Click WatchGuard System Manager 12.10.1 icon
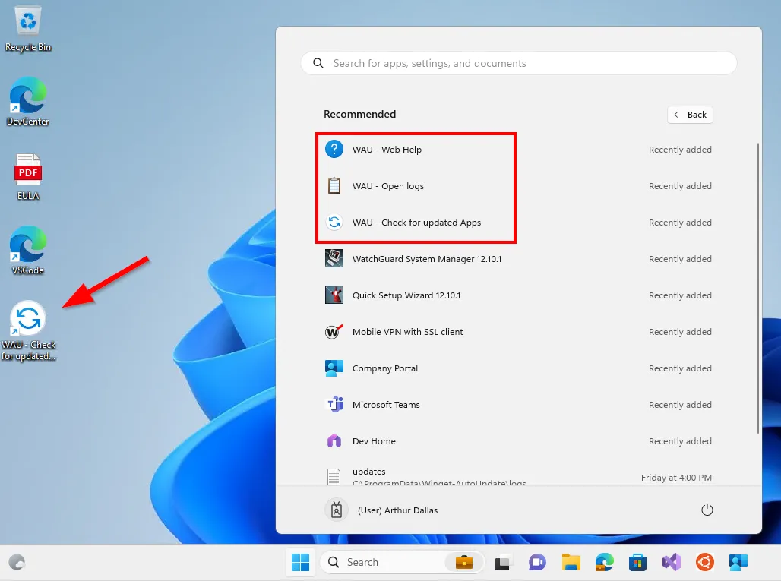This screenshot has width=781, height=581. (x=334, y=258)
